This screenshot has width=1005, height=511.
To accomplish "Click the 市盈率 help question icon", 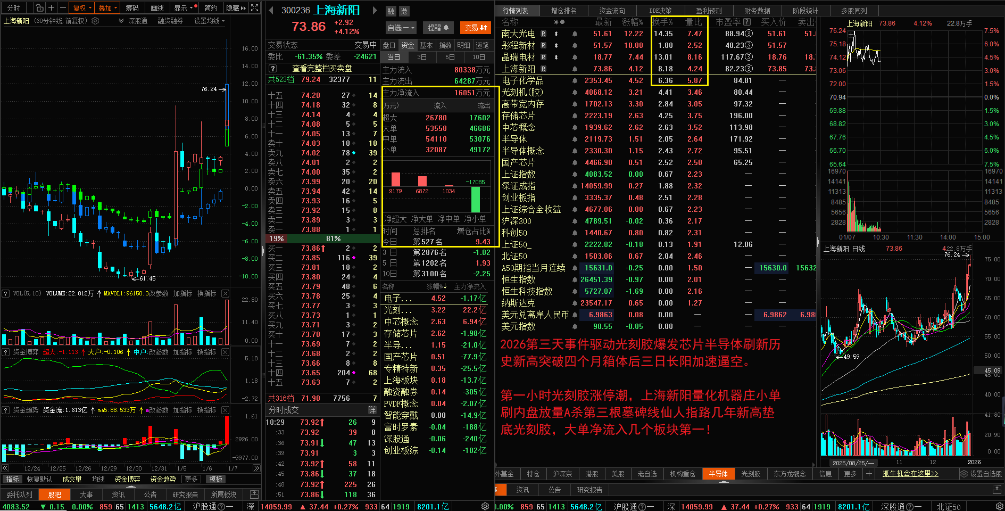I will point(747,22).
